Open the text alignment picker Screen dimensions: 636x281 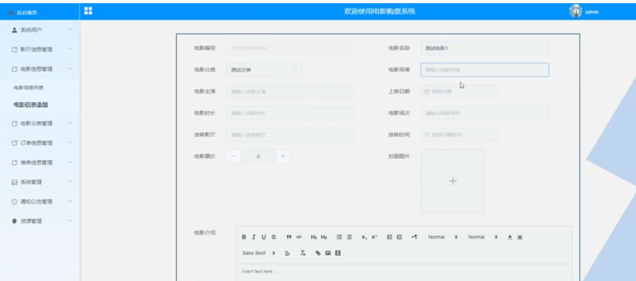click(x=287, y=253)
